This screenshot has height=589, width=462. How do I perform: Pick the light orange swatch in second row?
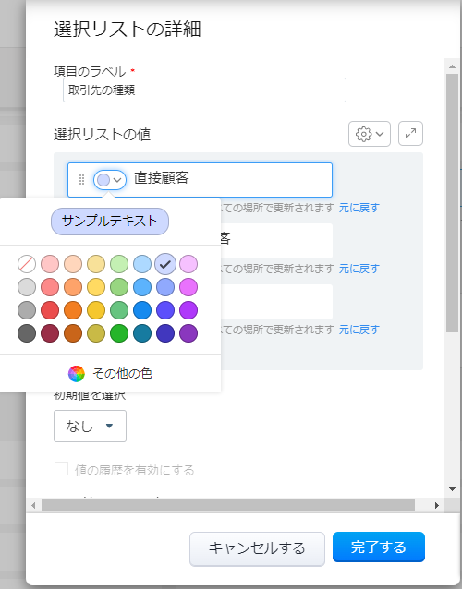click(73, 287)
